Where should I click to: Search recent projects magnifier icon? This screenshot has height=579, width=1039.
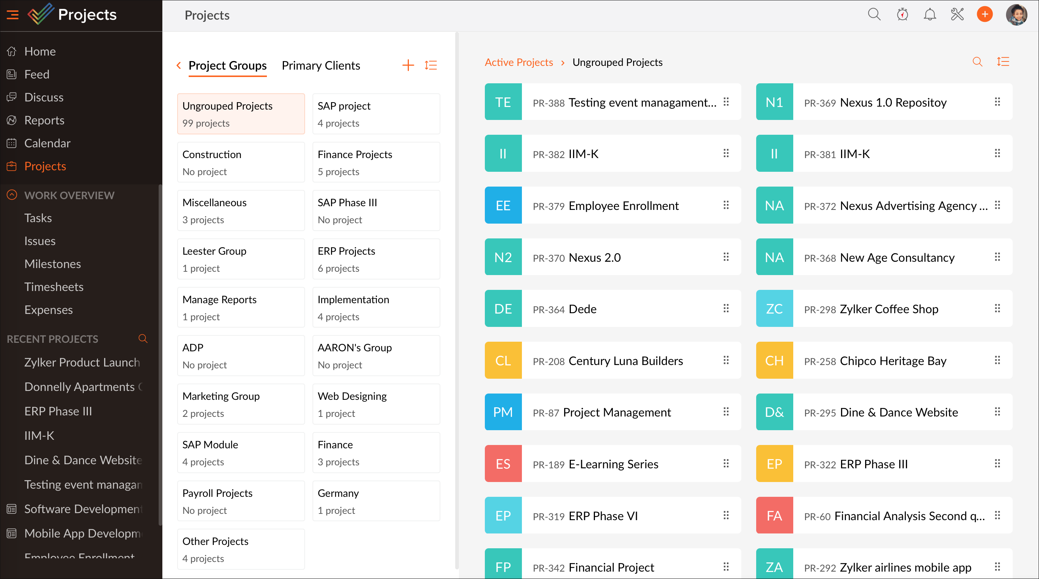click(143, 338)
